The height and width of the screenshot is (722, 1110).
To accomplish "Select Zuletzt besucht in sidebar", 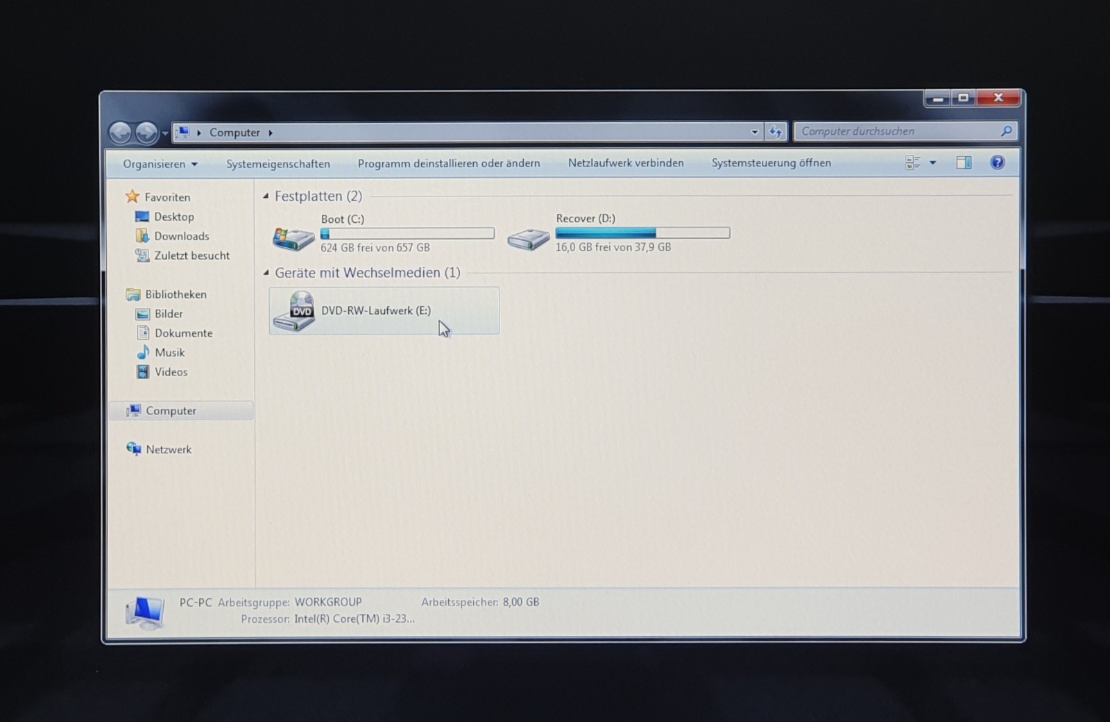I will pos(191,255).
